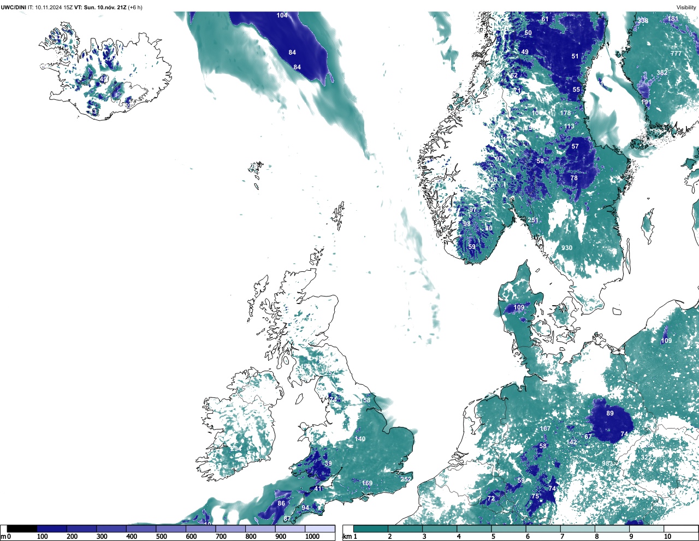Image resolution: width=699 pixels, height=541 pixels.
Task: Select the 72 value in Belgium area
Action: click(x=491, y=498)
